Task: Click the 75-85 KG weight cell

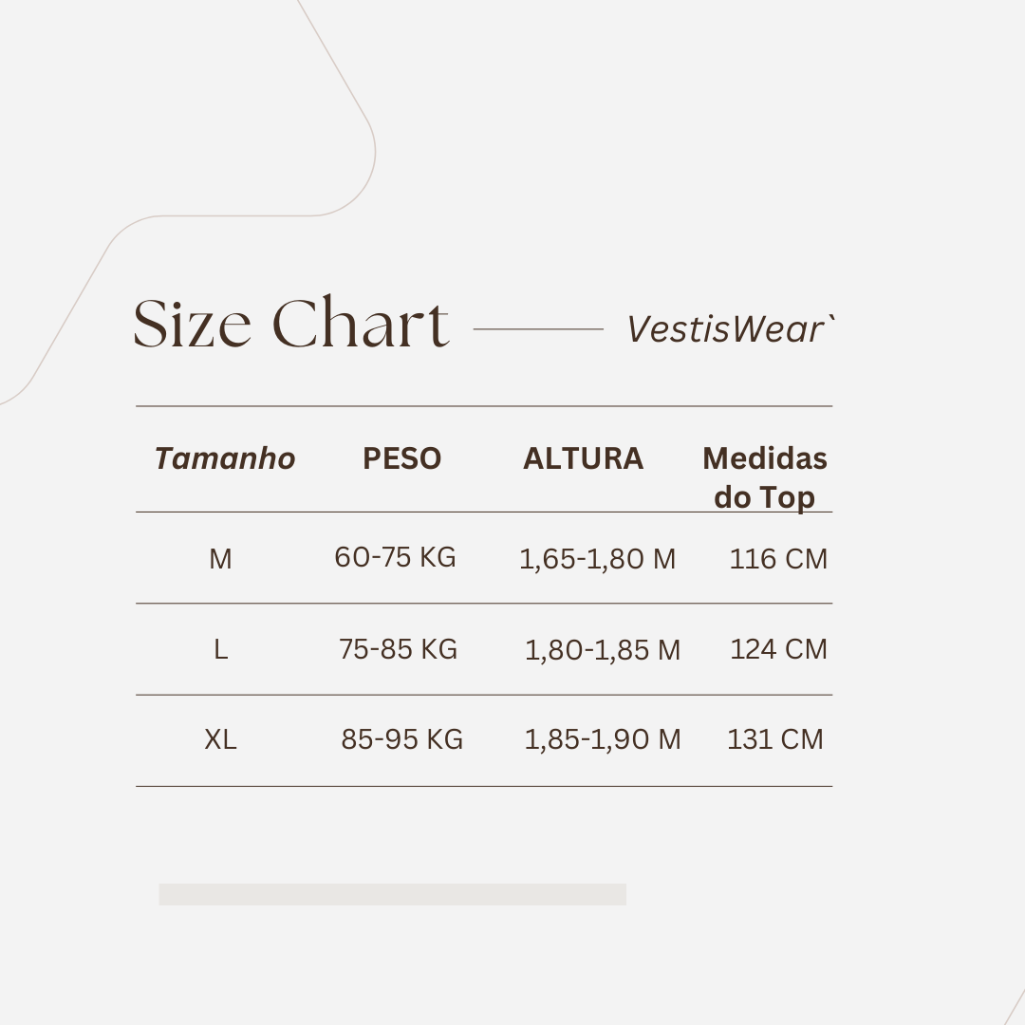Action: point(398,649)
